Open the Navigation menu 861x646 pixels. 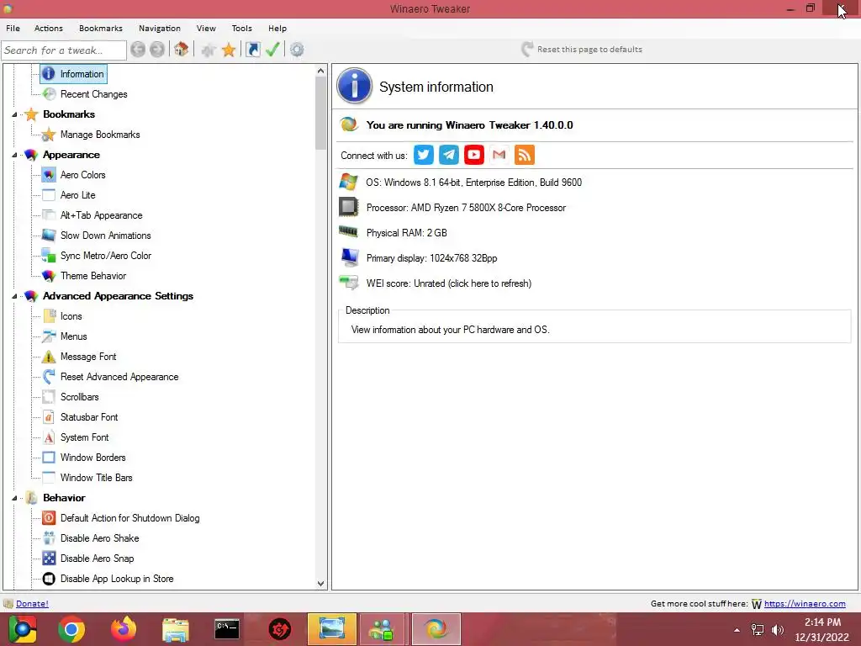point(159,28)
